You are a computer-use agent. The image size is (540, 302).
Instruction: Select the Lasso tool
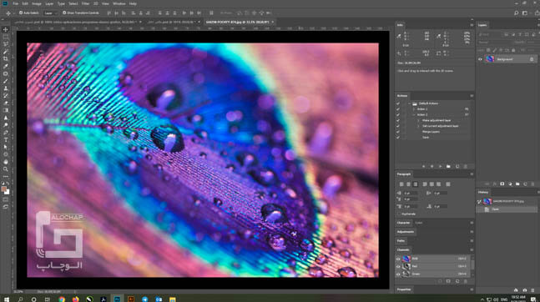pyautogui.click(x=6, y=44)
